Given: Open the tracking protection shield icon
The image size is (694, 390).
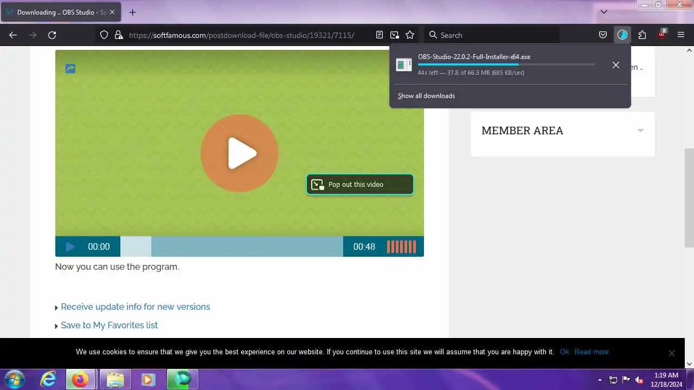Looking at the screenshot, I should tap(104, 35).
